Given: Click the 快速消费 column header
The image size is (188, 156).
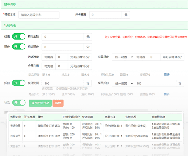Looking at the screenshot, I should (x=88, y=117).
